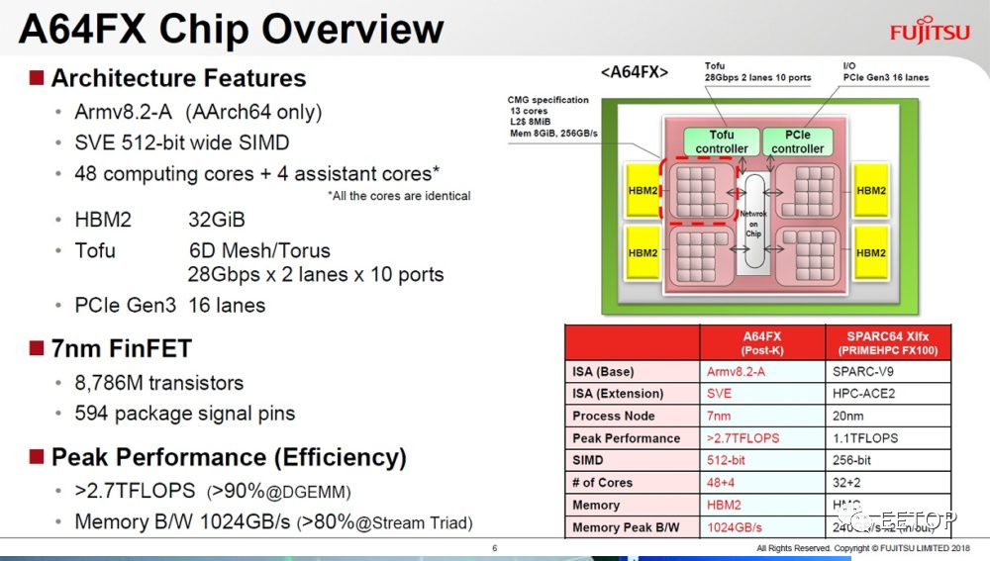Viewport: 990px width, 561px height.
Task: Click the '*All the cores are identical' footnote
Action: point(399,196)
